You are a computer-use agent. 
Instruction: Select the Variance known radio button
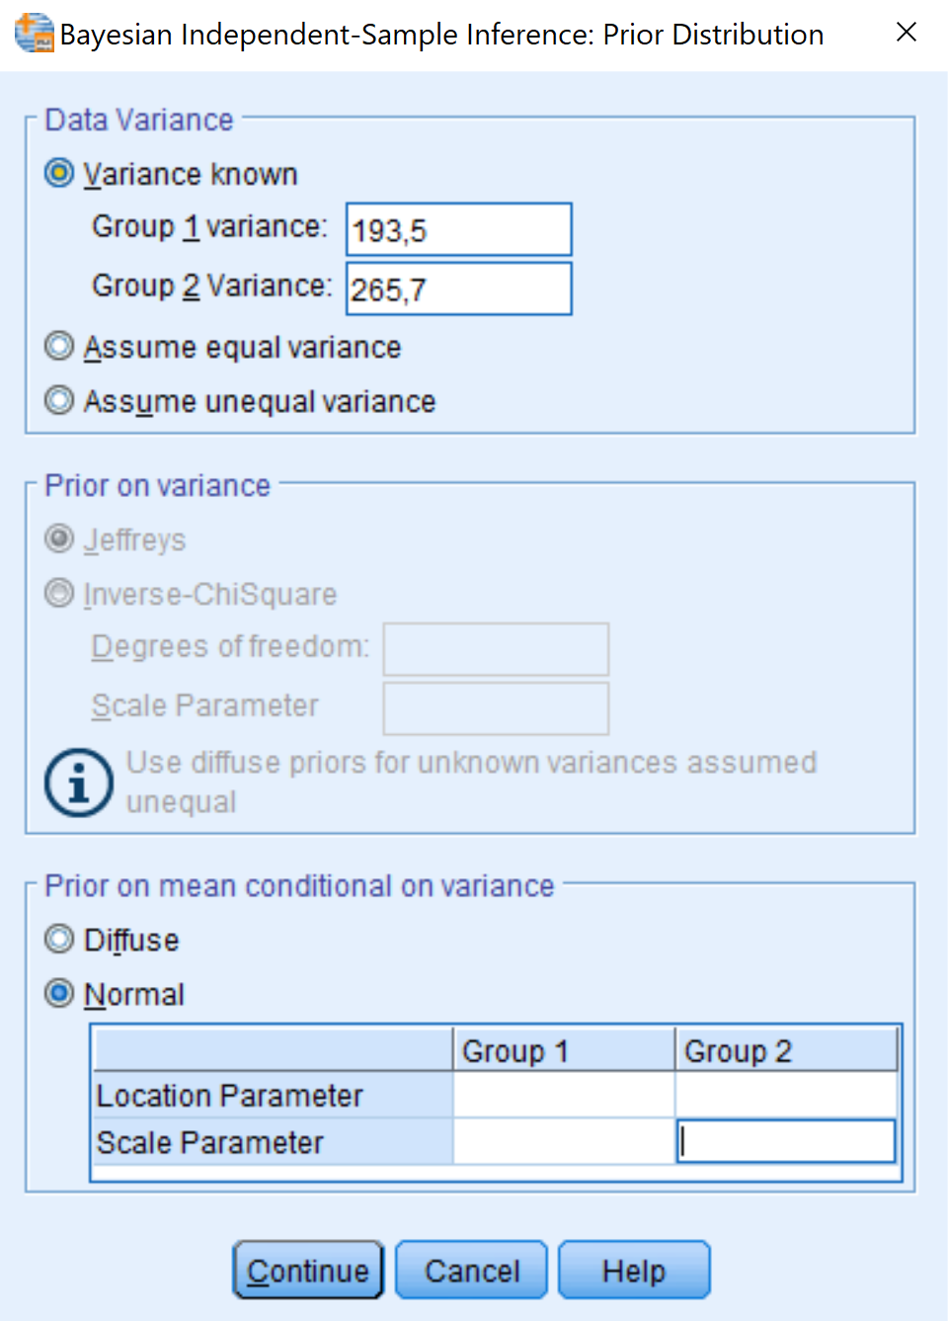[x=60, y=174]
